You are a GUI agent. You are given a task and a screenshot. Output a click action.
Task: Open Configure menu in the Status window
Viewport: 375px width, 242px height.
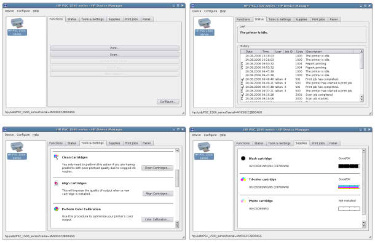point(210,11)
